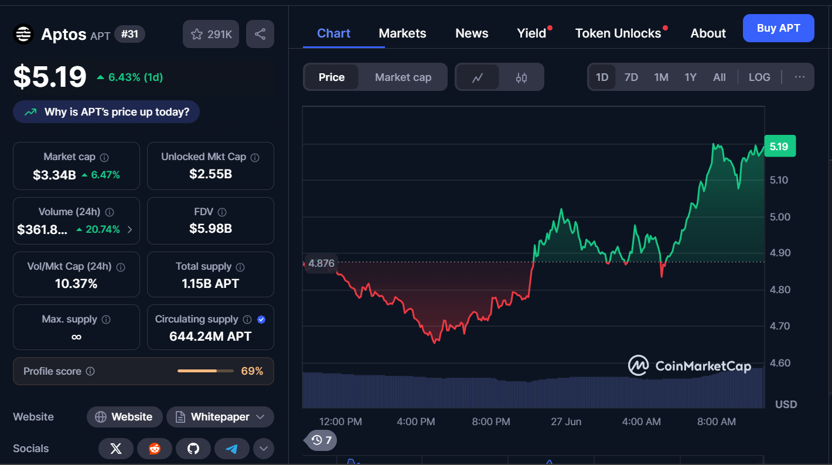Click the chart history events badge 7
The width and height of the screenshot is (832, 465).
click(x=322, y=440)
